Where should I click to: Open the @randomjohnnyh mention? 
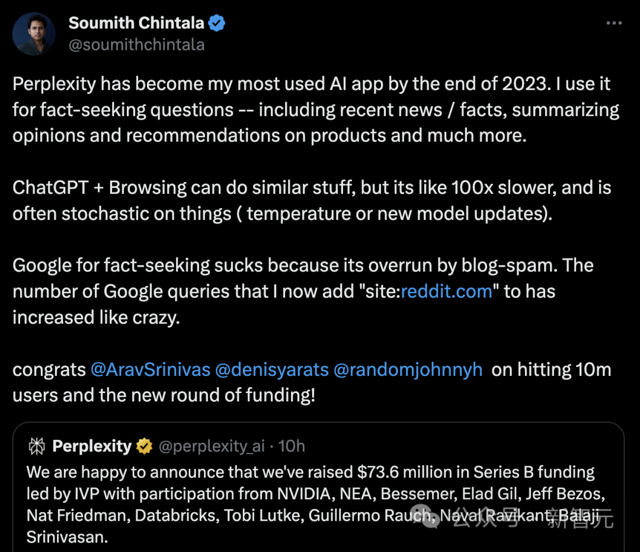[408, 370]
